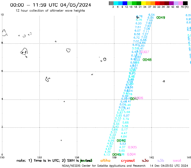Click the wave height value 4.99
This screenshot has height=168, width=191.
tap(111, 141)
